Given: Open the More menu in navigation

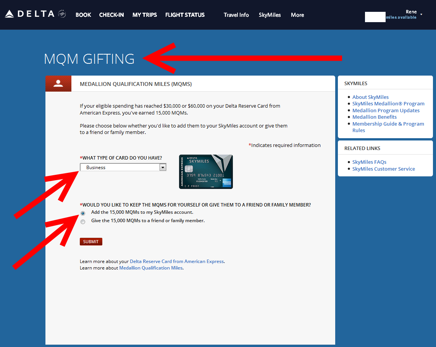Looking at the screenshot, I should [x=297, y=15].
